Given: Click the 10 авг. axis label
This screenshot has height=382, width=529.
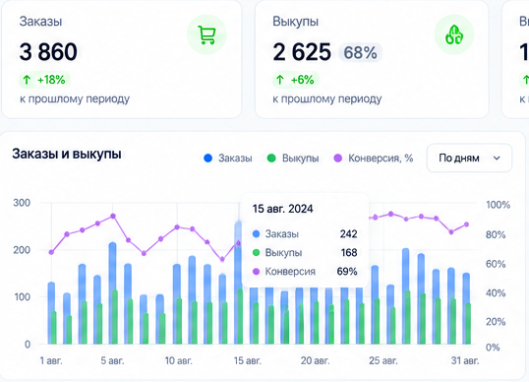Looking at the screenshot, I should coord(179,360).
